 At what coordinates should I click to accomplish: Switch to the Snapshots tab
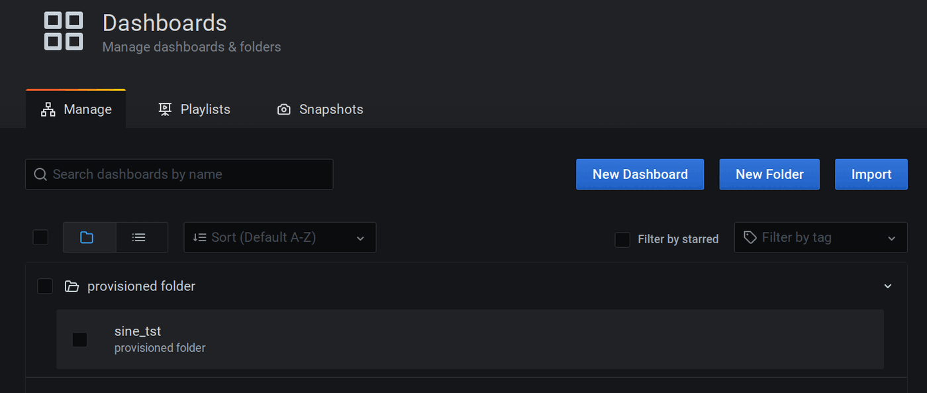click(x=331, y=109)
